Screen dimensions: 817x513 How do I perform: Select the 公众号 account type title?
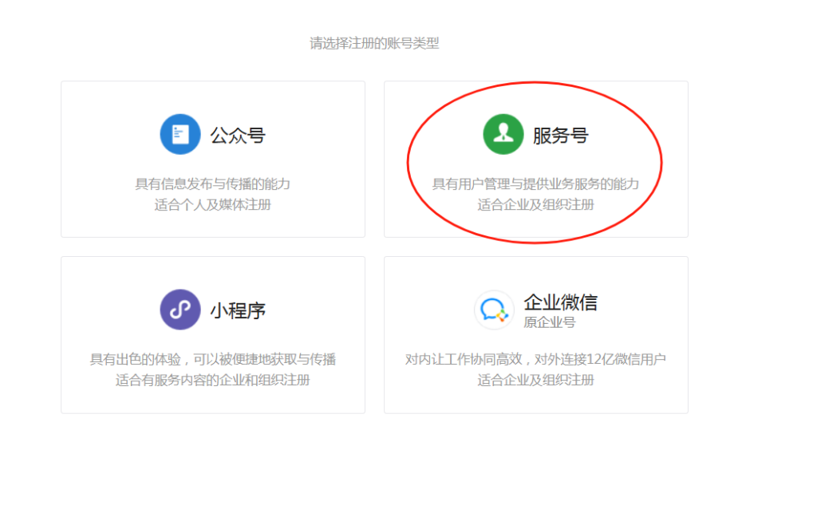point(238,136)
